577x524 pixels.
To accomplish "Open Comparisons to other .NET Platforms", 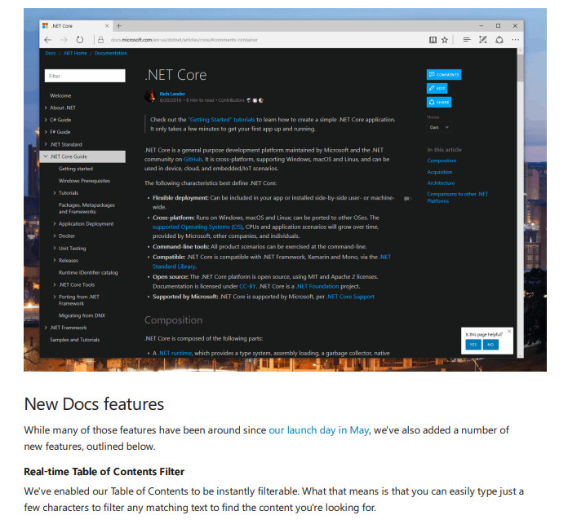I will pyautogui.click(x=457, y=197).
